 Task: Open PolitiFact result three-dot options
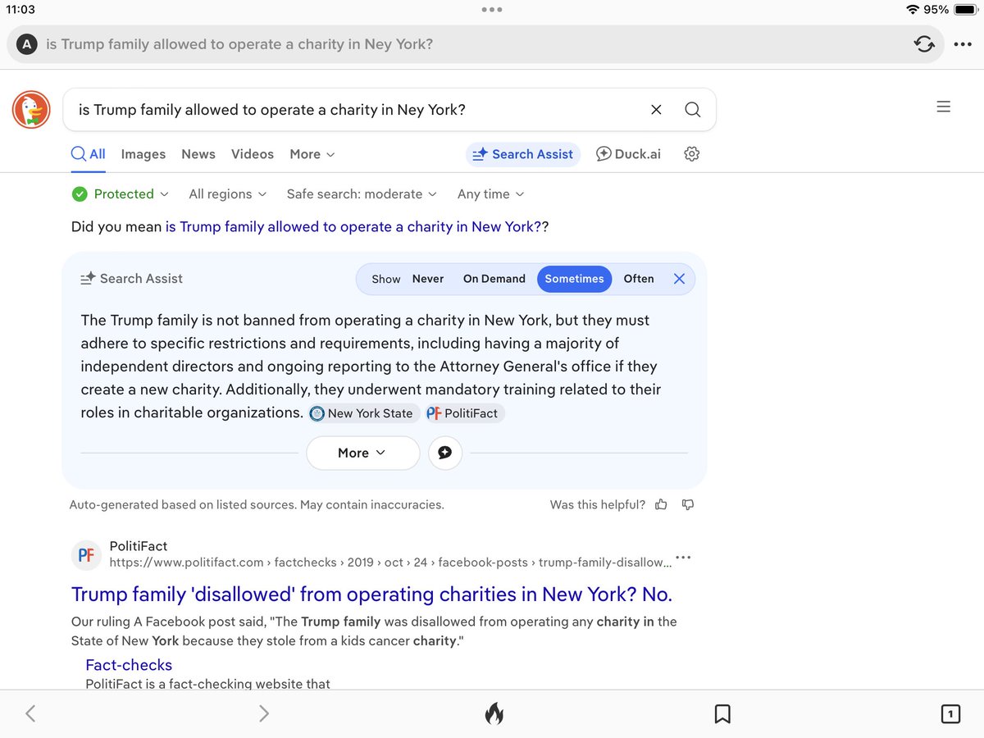683,558
